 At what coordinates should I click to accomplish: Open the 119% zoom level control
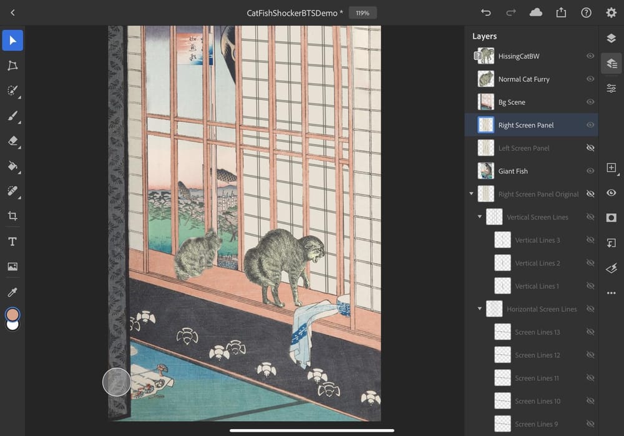pos(363,12)
